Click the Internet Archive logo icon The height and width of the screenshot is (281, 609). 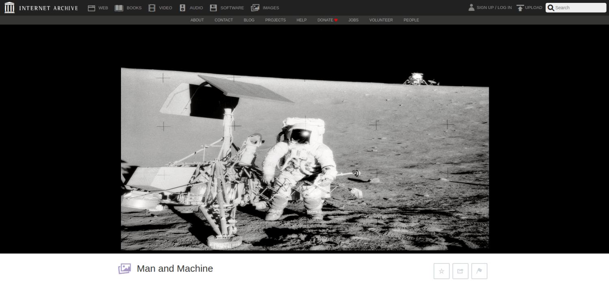9,8
